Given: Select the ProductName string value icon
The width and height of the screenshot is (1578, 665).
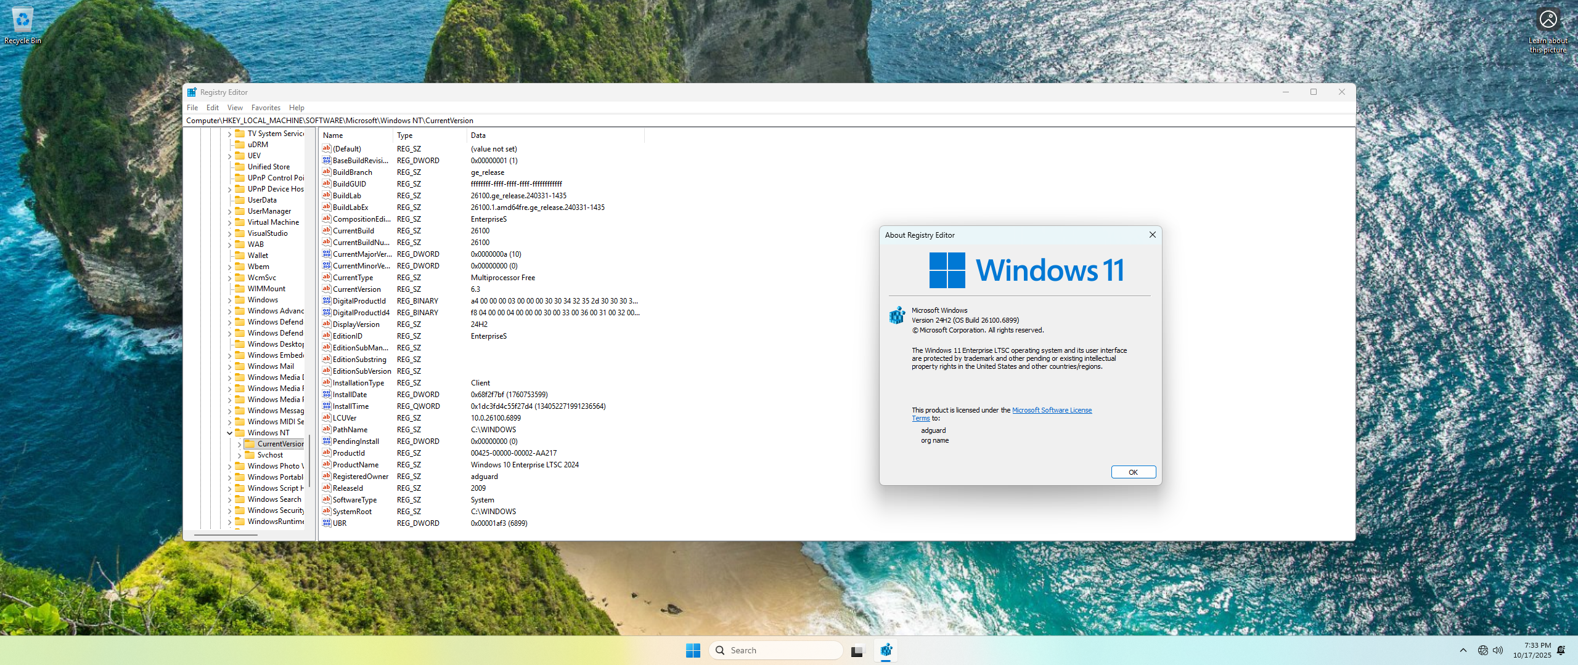Looking at the screenshot, I should pyautogui.click(x=327, y=465).
